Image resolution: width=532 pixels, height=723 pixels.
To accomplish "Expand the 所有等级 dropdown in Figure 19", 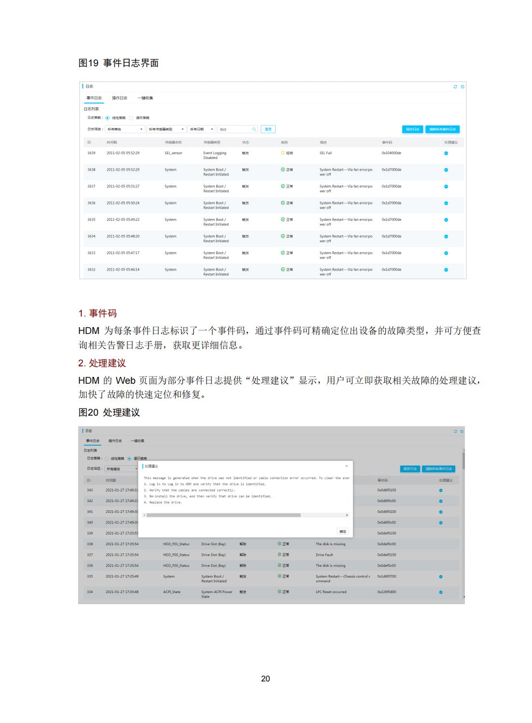I will click(125, 129).
